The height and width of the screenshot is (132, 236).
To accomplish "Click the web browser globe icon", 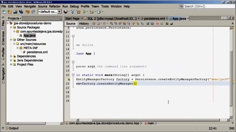I will [x=66, y=12].
